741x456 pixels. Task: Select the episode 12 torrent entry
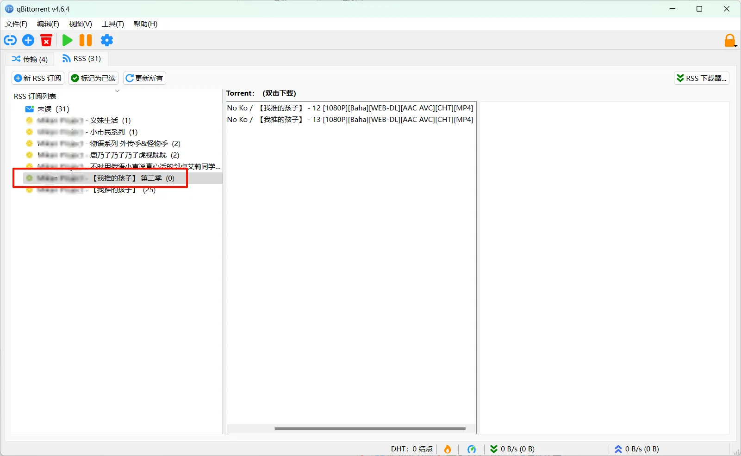tap(350, 108)
